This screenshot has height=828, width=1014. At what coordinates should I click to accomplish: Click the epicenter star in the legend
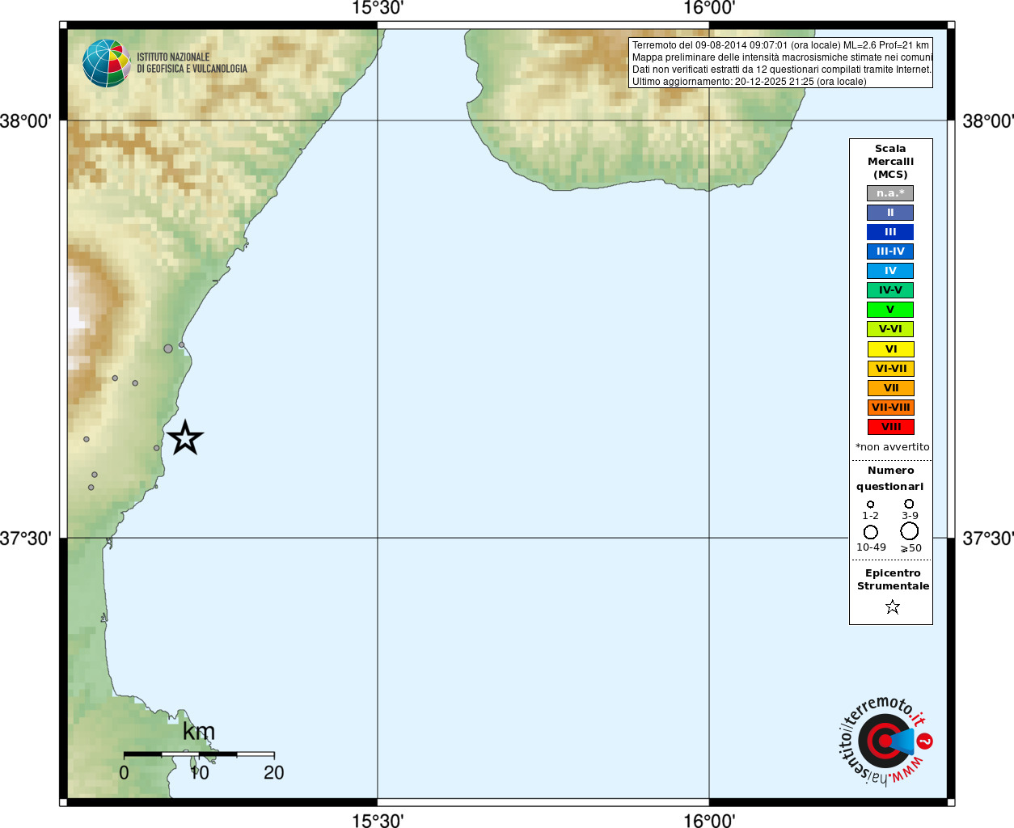point(893,606)
